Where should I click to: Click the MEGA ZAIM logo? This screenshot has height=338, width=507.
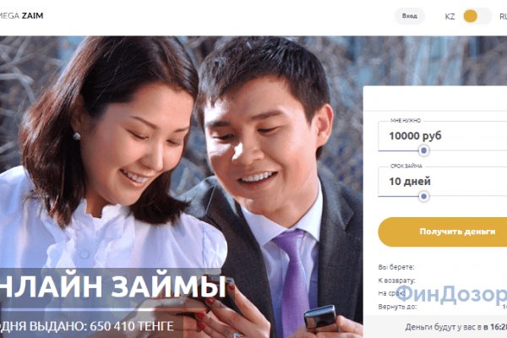(21, 15)
